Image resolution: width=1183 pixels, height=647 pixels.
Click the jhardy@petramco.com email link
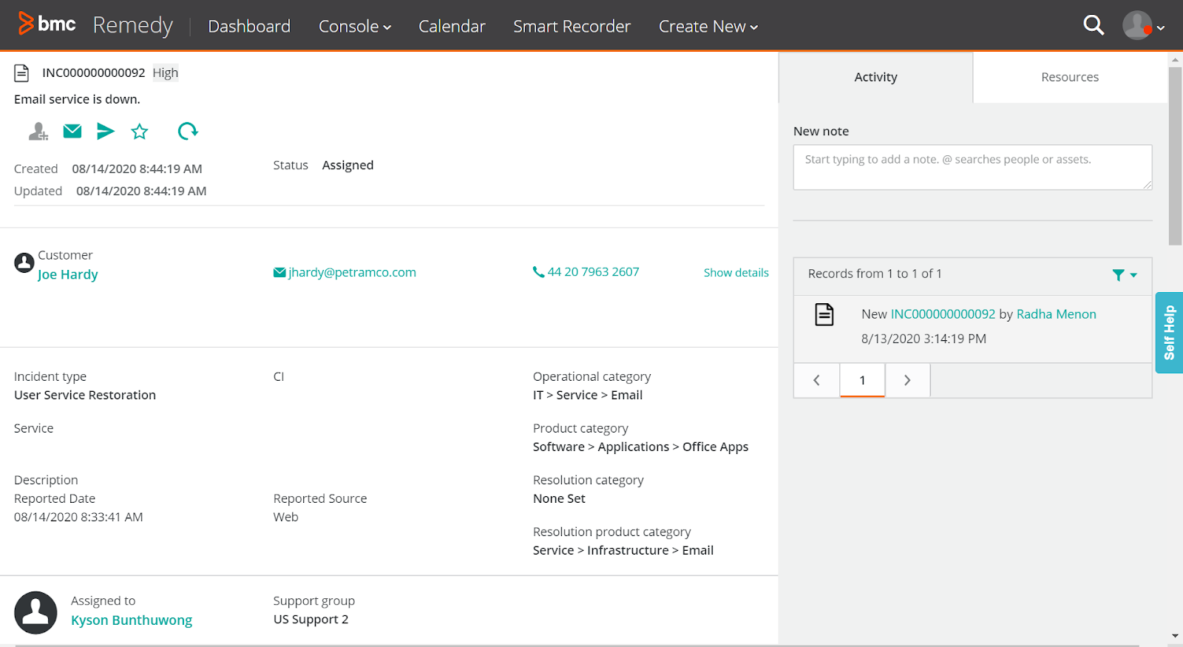352,272
